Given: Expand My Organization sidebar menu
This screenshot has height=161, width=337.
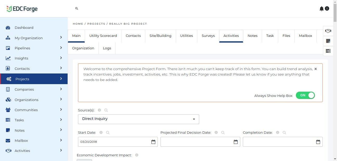Looking at the screenshot, I should click(61, 38).
